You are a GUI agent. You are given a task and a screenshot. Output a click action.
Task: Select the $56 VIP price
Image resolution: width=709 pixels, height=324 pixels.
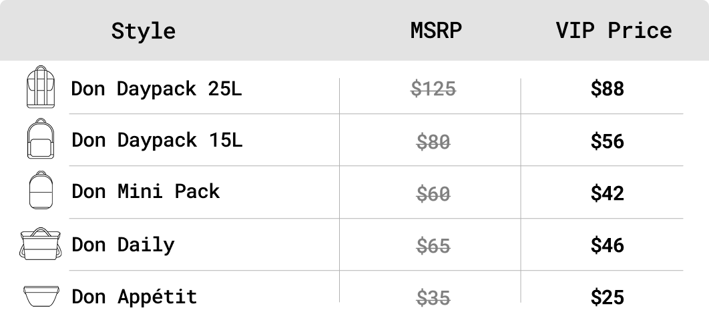608,141
